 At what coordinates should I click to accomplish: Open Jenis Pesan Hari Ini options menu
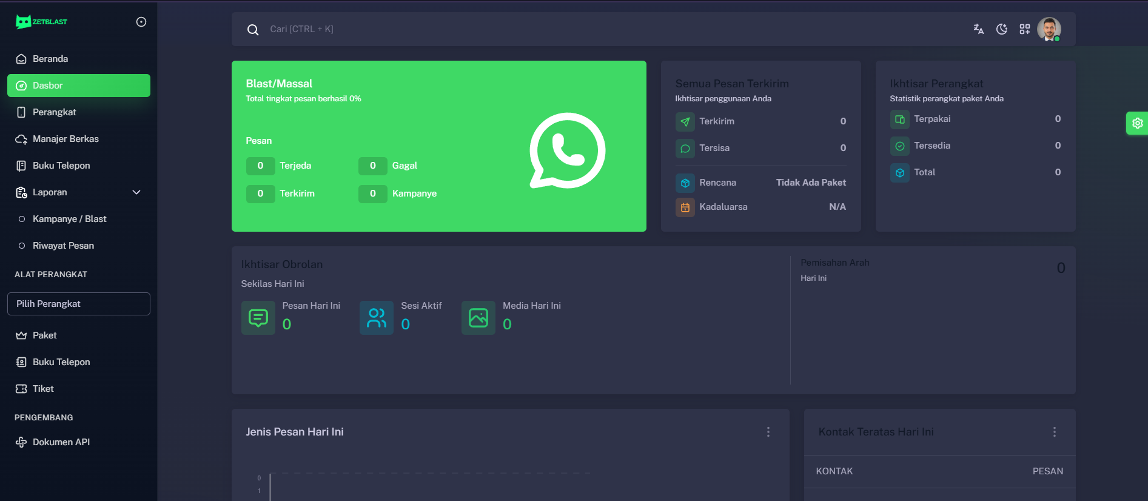coord(768,432)
